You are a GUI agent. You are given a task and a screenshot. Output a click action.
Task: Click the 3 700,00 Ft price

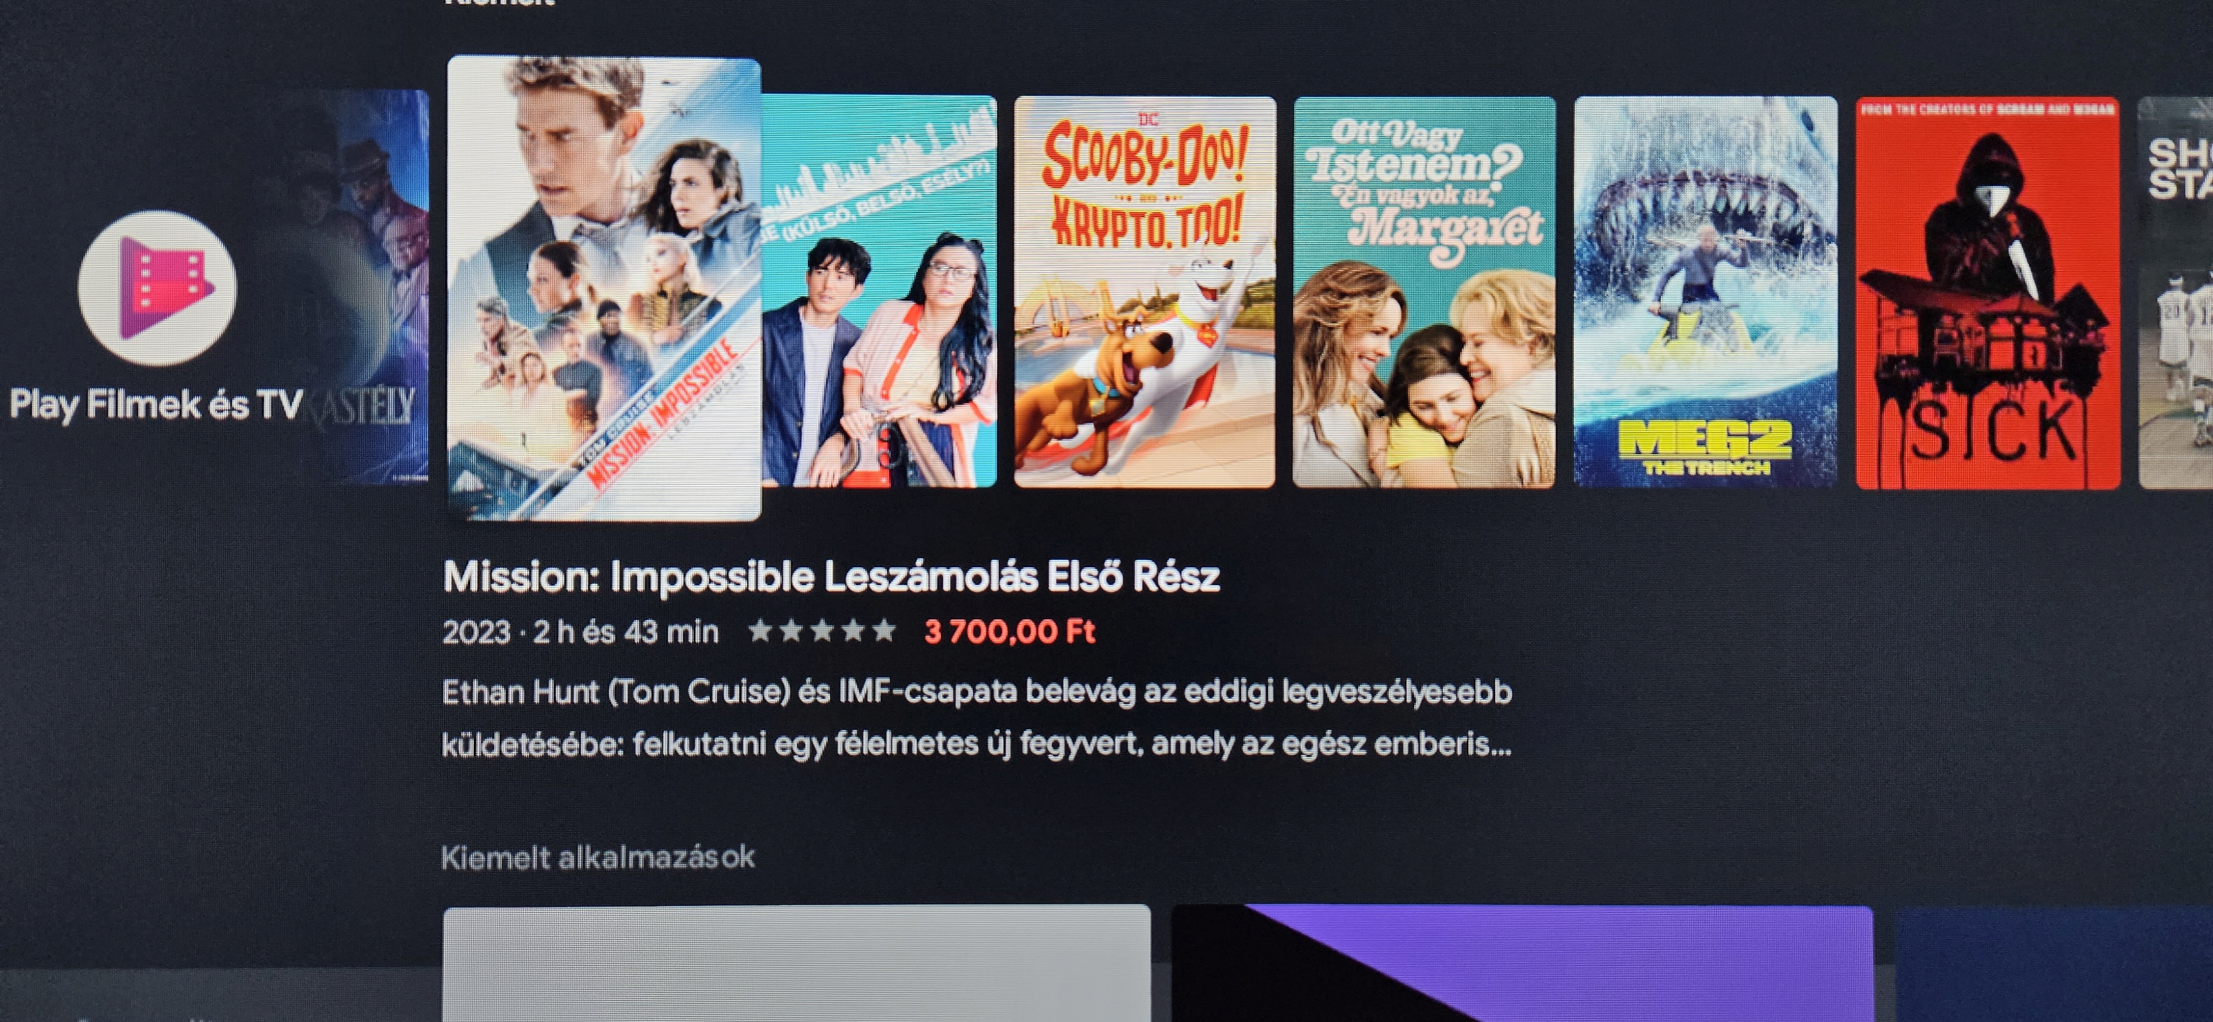[1010, 631]
